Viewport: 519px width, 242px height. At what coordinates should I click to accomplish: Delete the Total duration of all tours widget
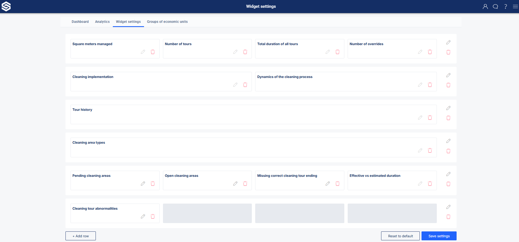pos(338,52)
